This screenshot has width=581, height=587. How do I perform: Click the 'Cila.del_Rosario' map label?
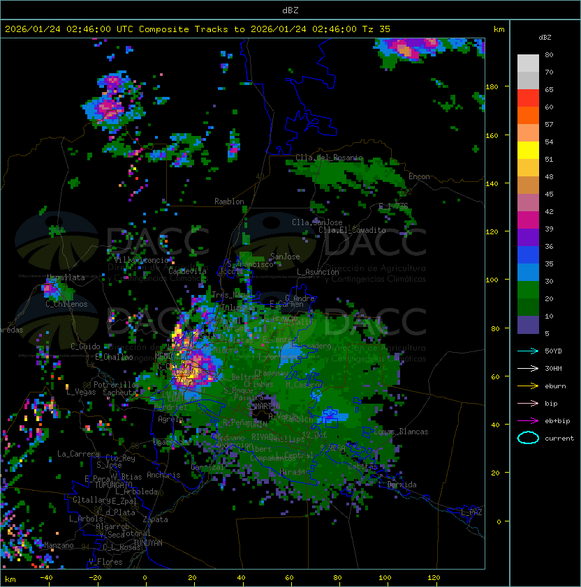(329, 158)
